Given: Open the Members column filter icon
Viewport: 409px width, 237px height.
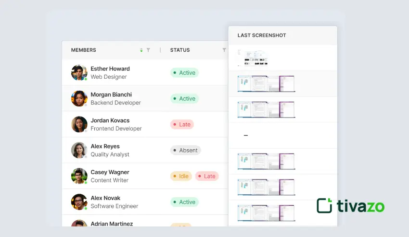Looking at the screenshot, I should (148, 50).
